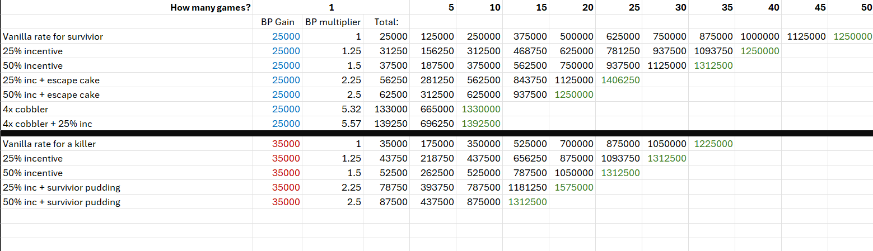Select the green 1392500 cell
Screen dimensions: 873x251
[x=479, y=124]
